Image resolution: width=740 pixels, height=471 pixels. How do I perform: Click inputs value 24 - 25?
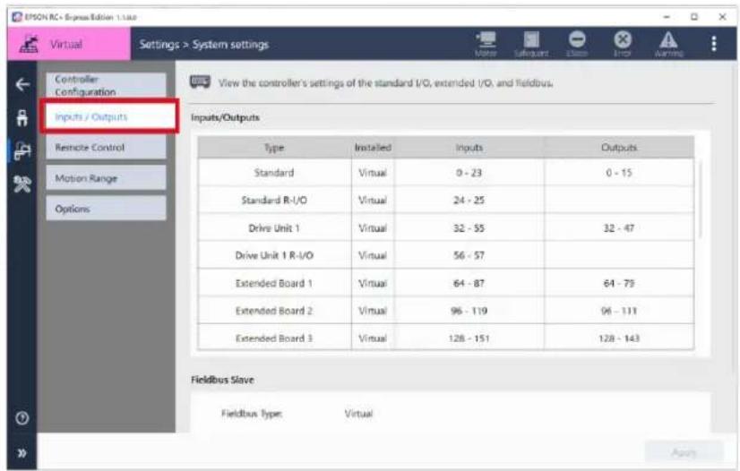pyautogui.click(x=469, y=200)
